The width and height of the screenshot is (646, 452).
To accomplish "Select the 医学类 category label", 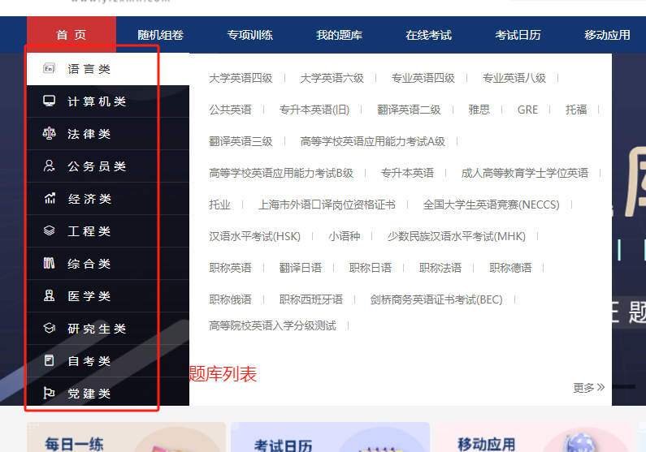I will (89, 296).
